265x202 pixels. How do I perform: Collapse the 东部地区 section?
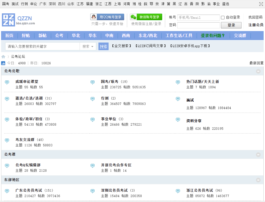258,180
